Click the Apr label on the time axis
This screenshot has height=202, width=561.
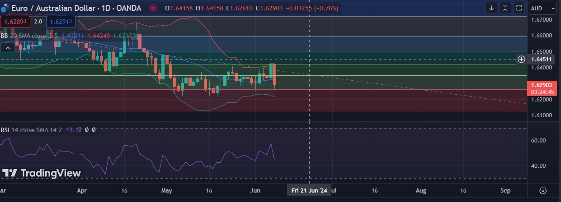(x=82, y=191)
